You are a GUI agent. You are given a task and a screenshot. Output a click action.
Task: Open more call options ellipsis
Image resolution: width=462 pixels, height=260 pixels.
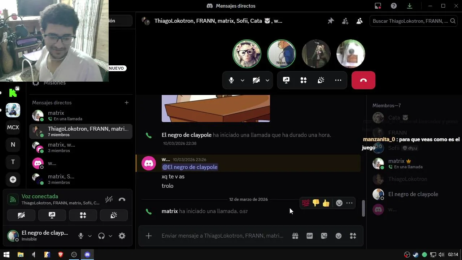pyautogui.click(x=338, y=80)
